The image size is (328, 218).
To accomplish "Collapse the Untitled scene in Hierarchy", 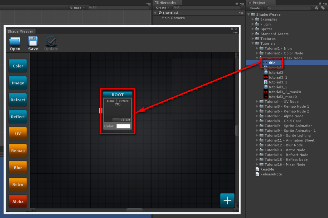I will (155, 13).
